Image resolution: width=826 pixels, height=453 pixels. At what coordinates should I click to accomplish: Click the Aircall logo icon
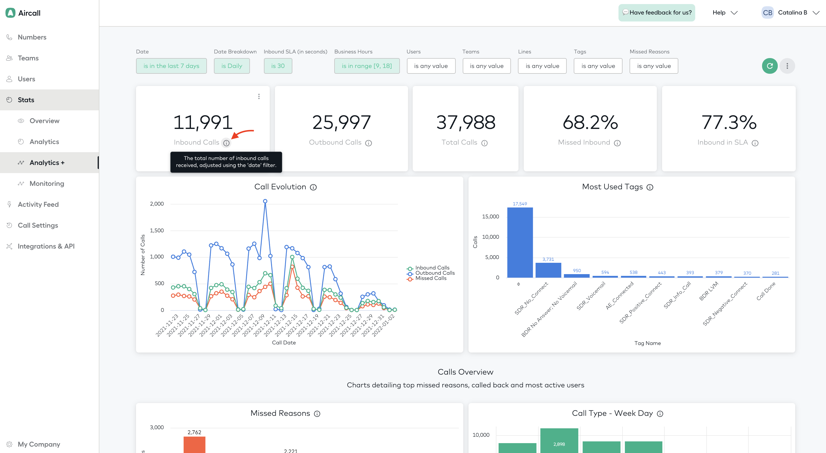click(10, 13)
